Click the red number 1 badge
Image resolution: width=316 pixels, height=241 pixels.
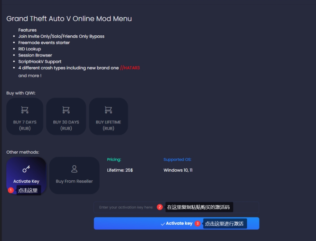(x=11, y=190)
